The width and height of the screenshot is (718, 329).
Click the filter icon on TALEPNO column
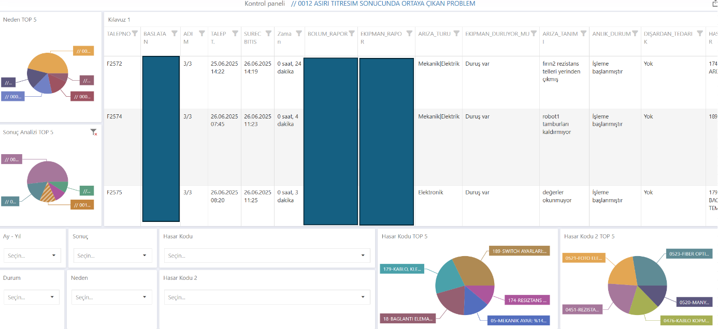[x=135, y=34]
